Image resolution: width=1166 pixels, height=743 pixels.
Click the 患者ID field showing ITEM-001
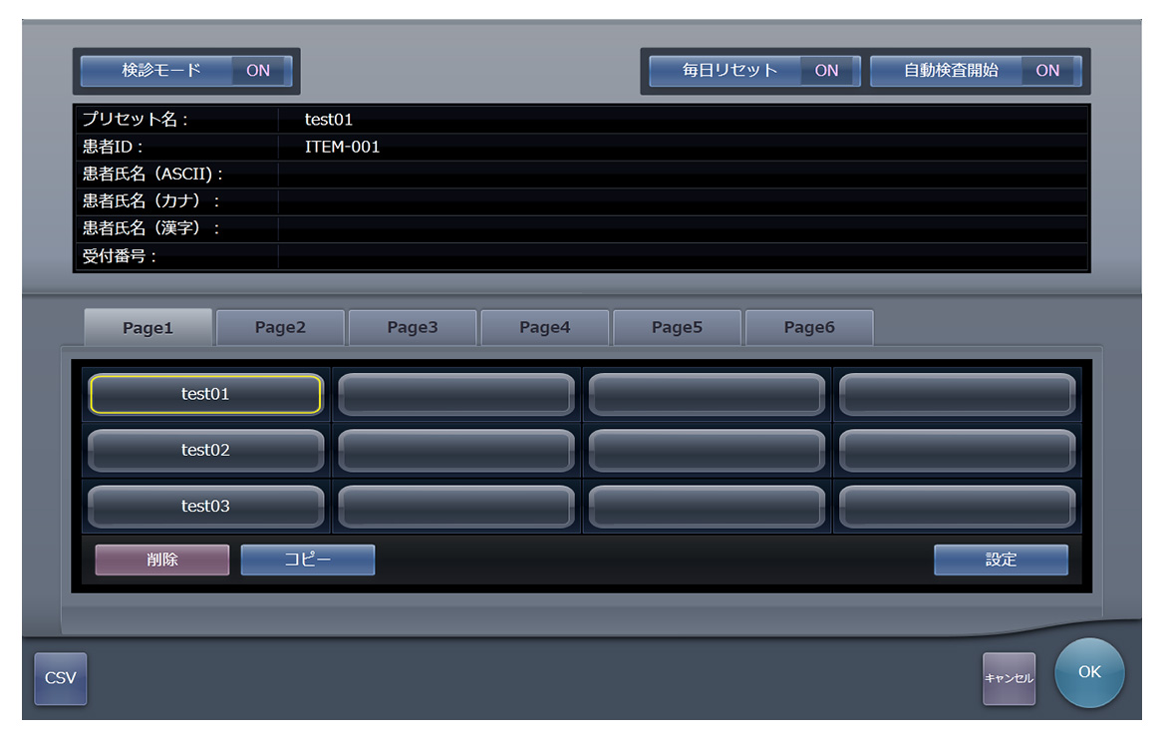pyautogui.click(x=683, y=147)
